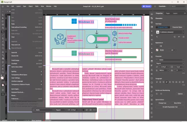
Task: Expand the C-odstavec-odsazený style dropdown
Action: coord(183,32)
